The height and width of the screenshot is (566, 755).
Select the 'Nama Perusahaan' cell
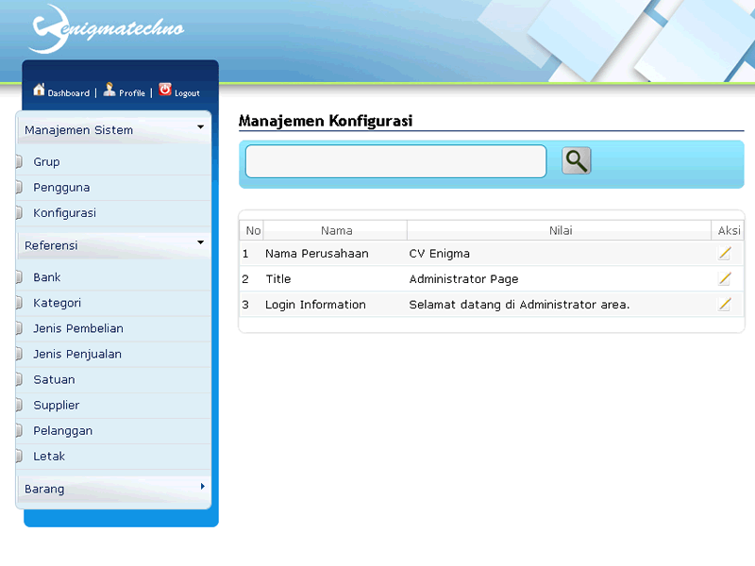pos(336,254)
